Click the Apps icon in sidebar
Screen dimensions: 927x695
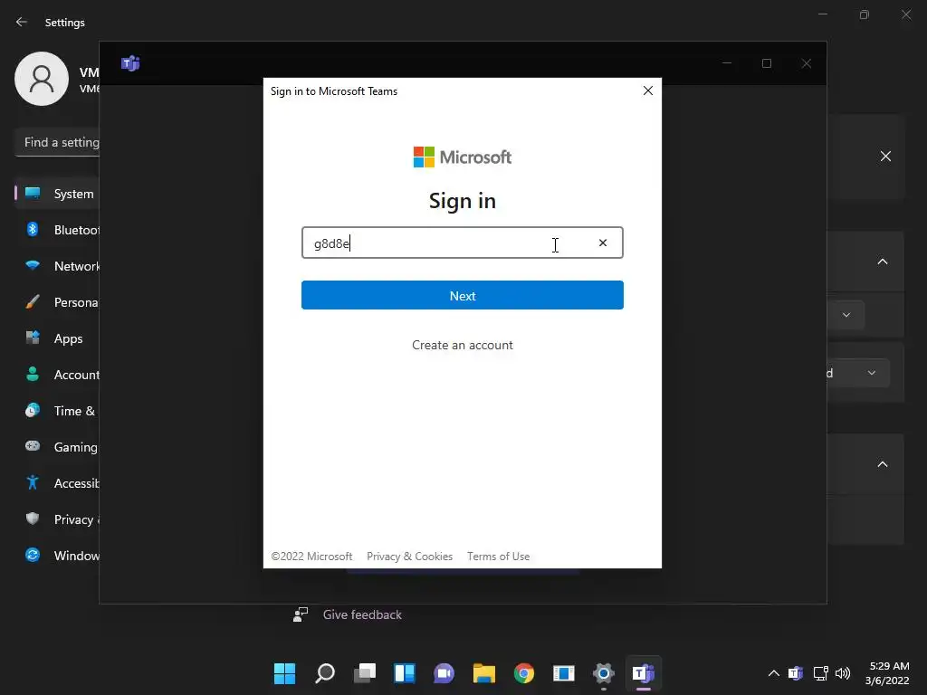pyautogui.click(x=33, y=338)
